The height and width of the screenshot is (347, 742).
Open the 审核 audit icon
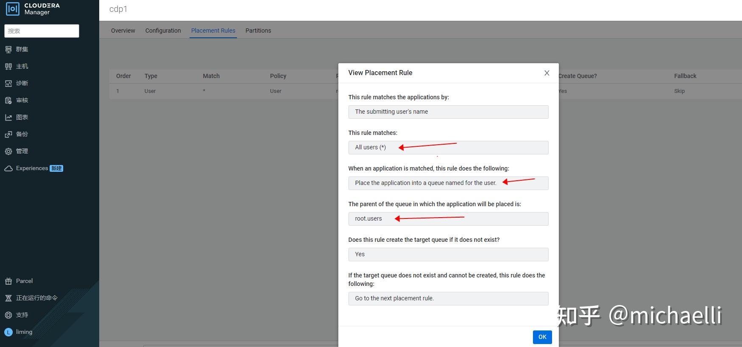click(x=8, y=100)
